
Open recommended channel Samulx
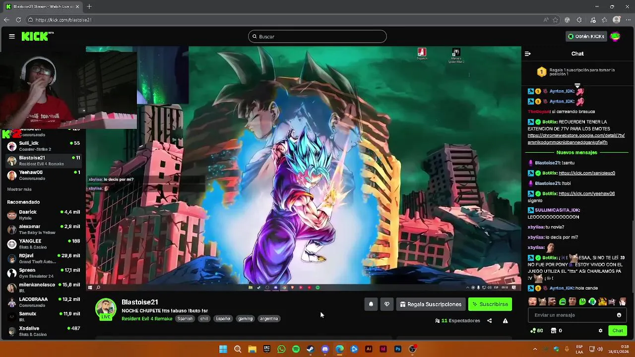(43, 316)
